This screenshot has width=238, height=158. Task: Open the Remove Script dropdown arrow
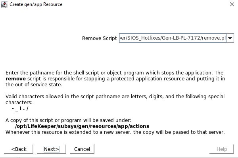pyautogui.click(x=230, y=38)
